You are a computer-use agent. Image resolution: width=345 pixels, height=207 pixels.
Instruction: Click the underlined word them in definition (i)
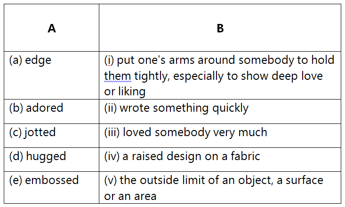coord(118,76)
